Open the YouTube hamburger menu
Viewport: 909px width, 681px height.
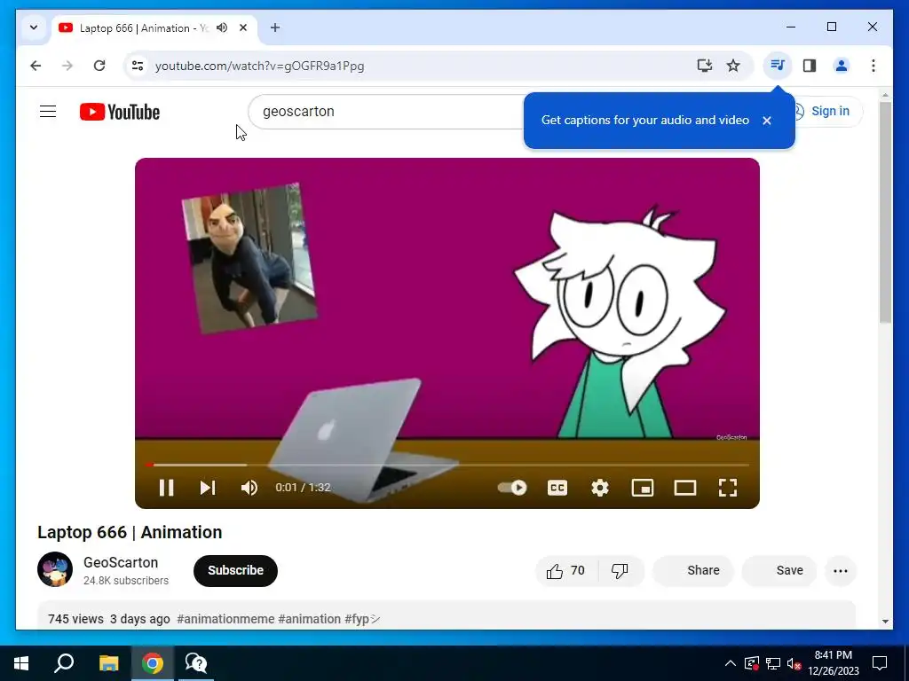click(48, 111)
